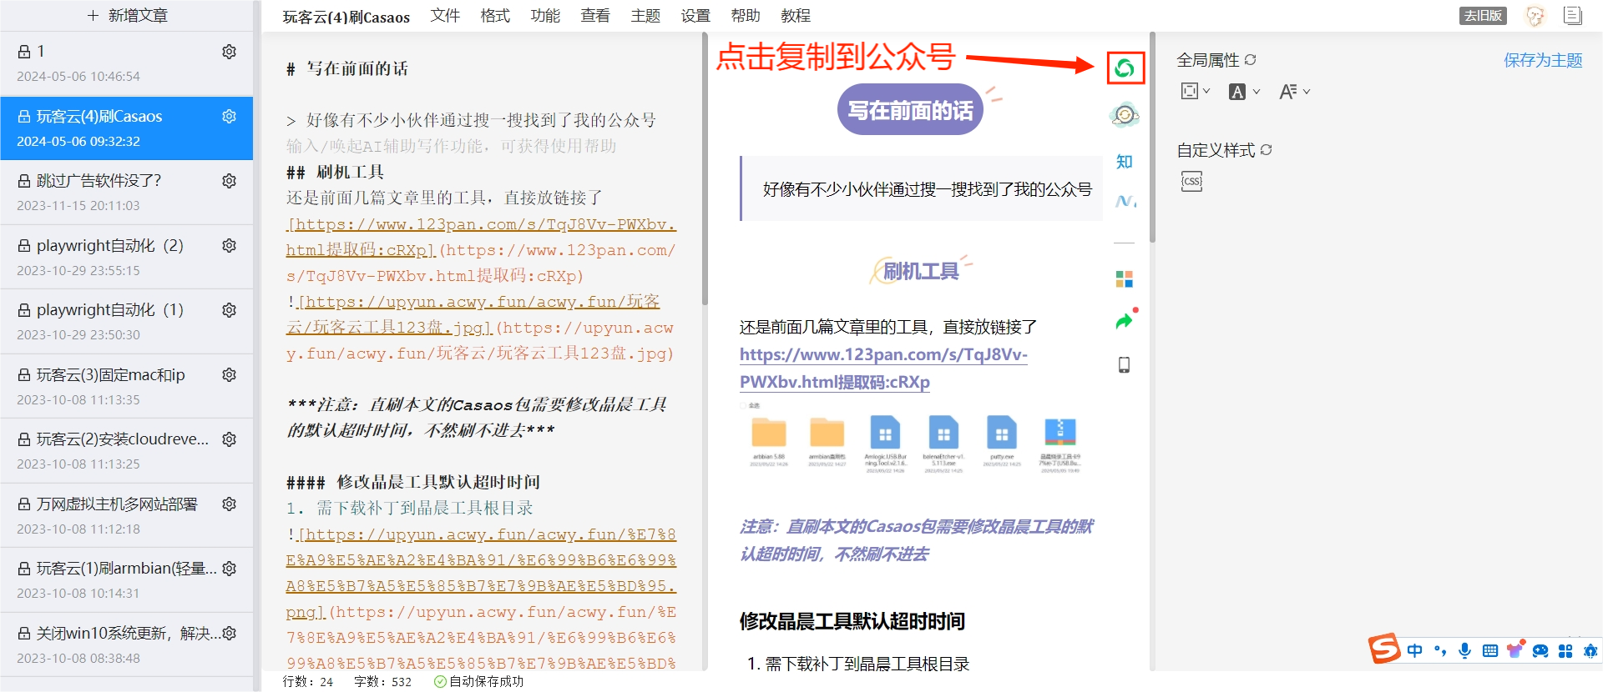
Task: Open the user avatar in top bar
Action: tap(1535, 15)
